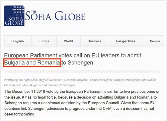The image size is (167, 121).
Task: Click the striped divider under the headline
Action: coord(82,72)
